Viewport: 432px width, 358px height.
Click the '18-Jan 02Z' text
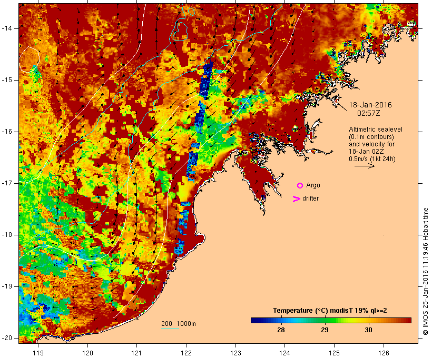pyautogui.click(x=366, y=152)
